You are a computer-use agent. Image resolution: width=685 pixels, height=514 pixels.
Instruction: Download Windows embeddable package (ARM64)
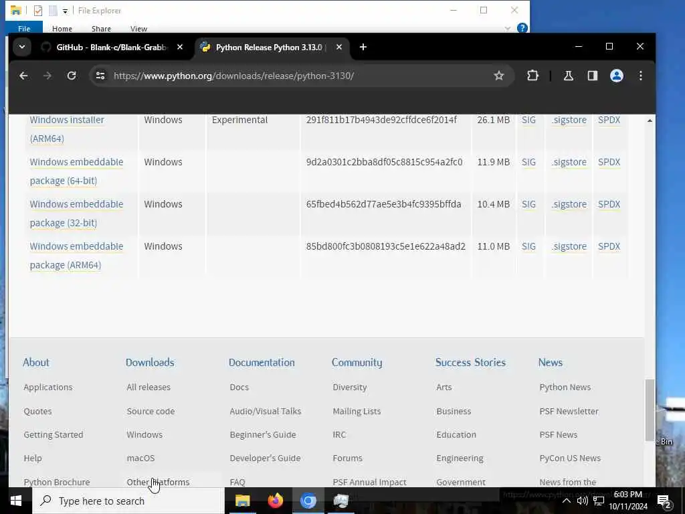[x=76, y=255]
